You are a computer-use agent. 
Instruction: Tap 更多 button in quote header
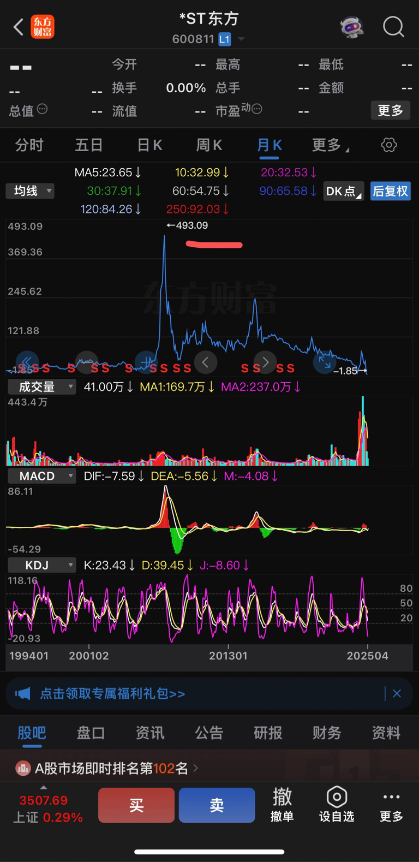tap(391, 110)
